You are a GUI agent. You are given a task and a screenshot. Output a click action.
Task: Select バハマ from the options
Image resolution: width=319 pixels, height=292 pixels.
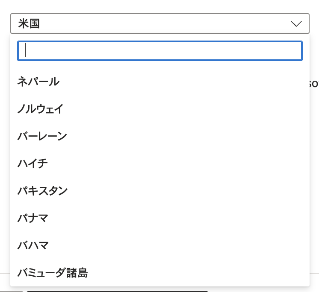tap(32, 245)
